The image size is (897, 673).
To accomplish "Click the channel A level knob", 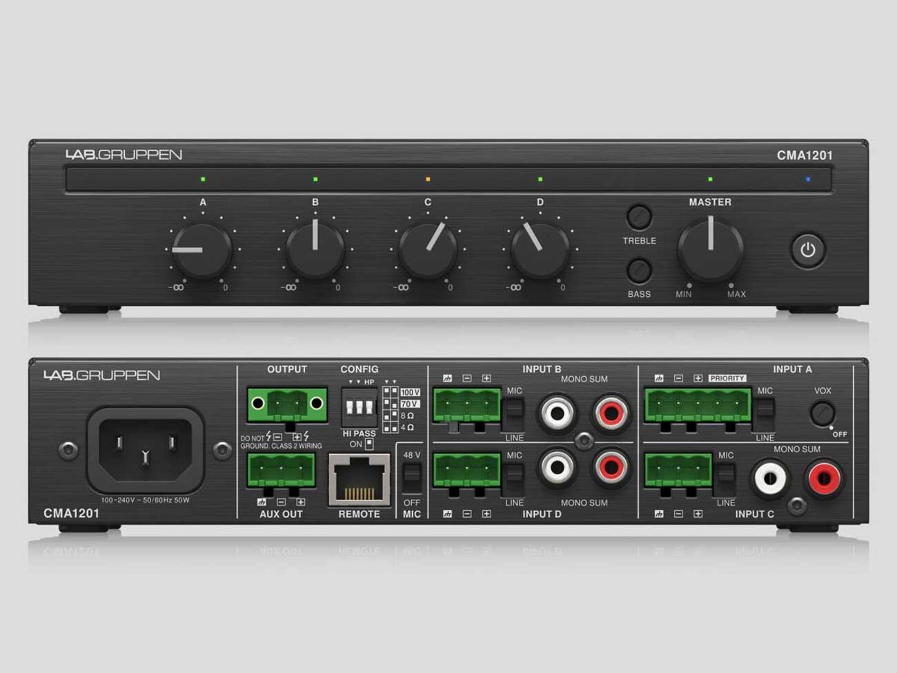I will point(203,250).
